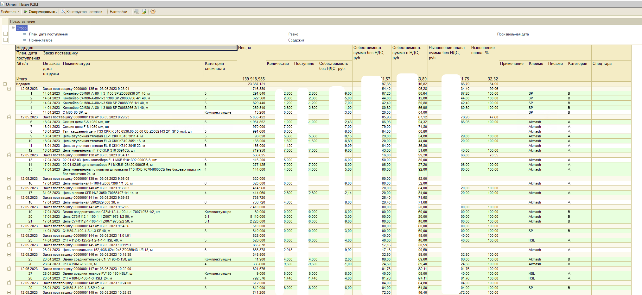Viewport: 642px width, 295px height.
Task: Collapse order group 00000001135
Action: coord(9,89)
